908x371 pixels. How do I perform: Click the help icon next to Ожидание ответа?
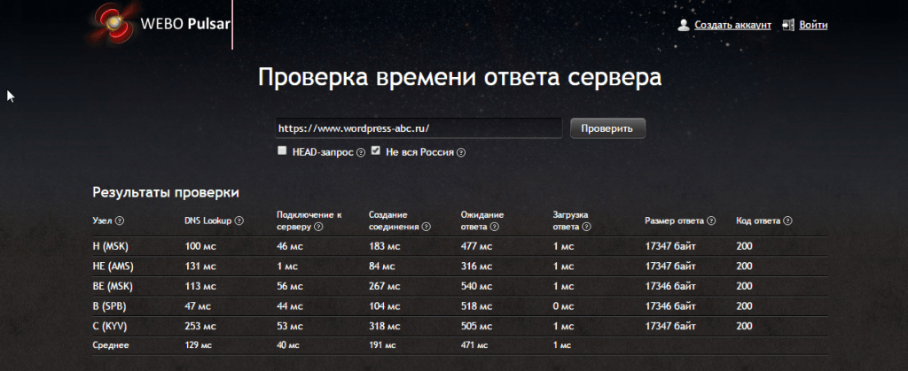[x=494, y=227]
